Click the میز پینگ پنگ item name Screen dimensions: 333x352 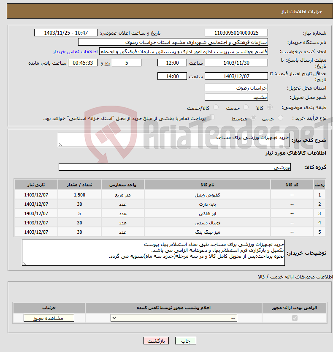(207, 232)
